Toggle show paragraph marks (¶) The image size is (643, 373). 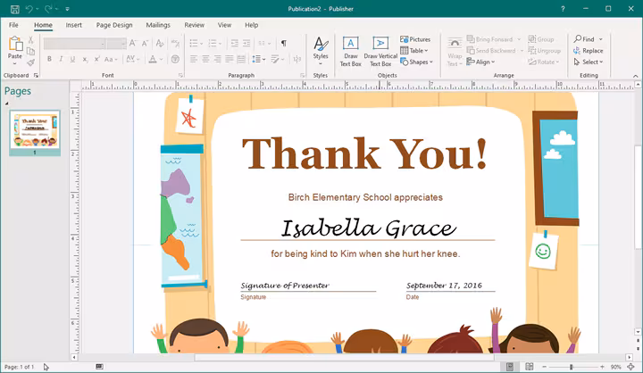283,43
